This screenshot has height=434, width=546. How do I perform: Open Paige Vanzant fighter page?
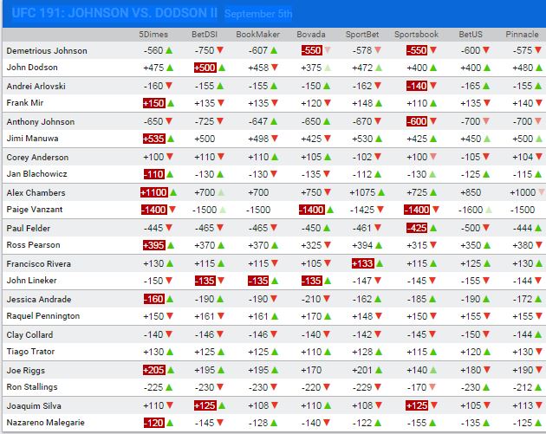35,210
